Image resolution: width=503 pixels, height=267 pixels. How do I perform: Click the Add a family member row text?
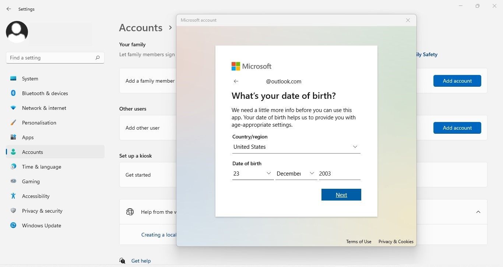coord(150,81)
